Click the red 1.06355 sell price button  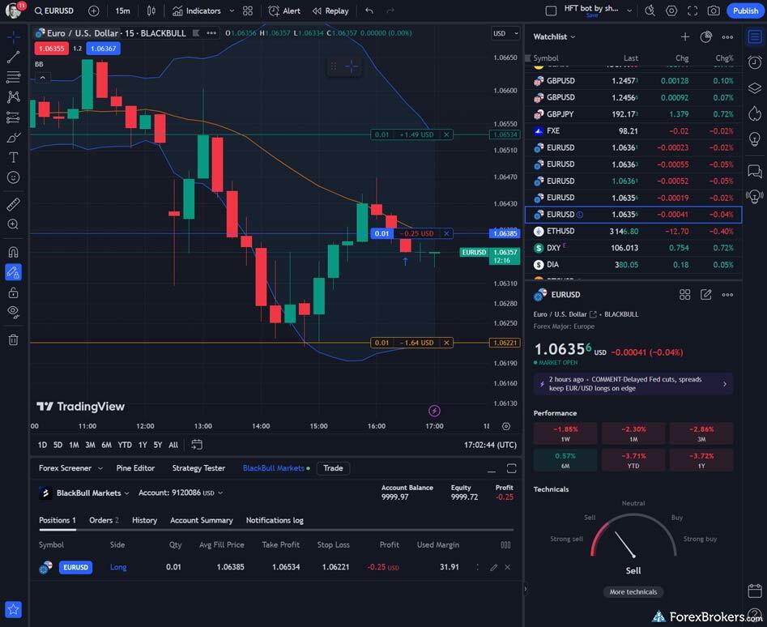[51, 49]
